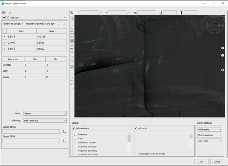Screen dimensions: 228x166
Task: Click the '321' reverse ordering icon
Action: click(x=72, y=89)
